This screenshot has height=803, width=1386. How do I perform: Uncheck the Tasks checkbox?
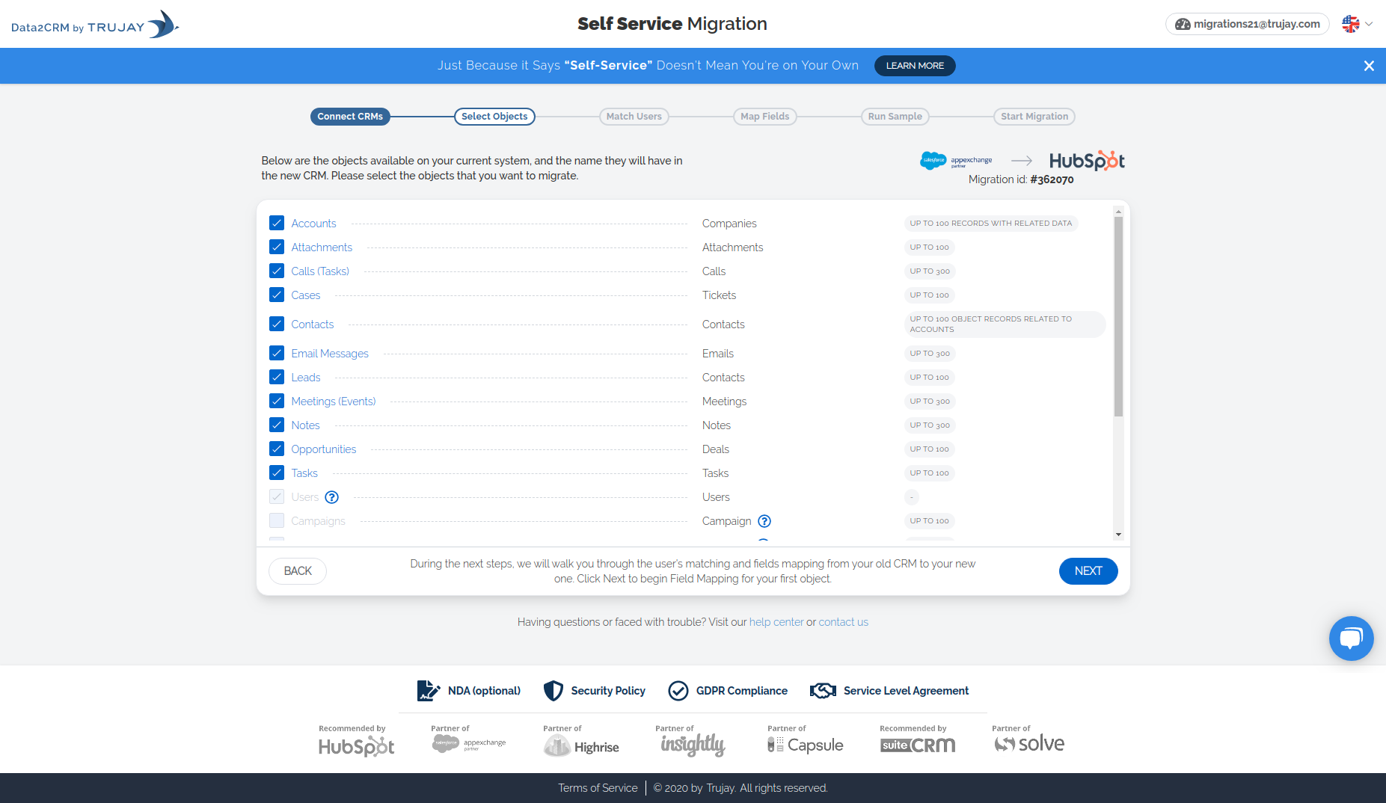[x=277, y=473]
